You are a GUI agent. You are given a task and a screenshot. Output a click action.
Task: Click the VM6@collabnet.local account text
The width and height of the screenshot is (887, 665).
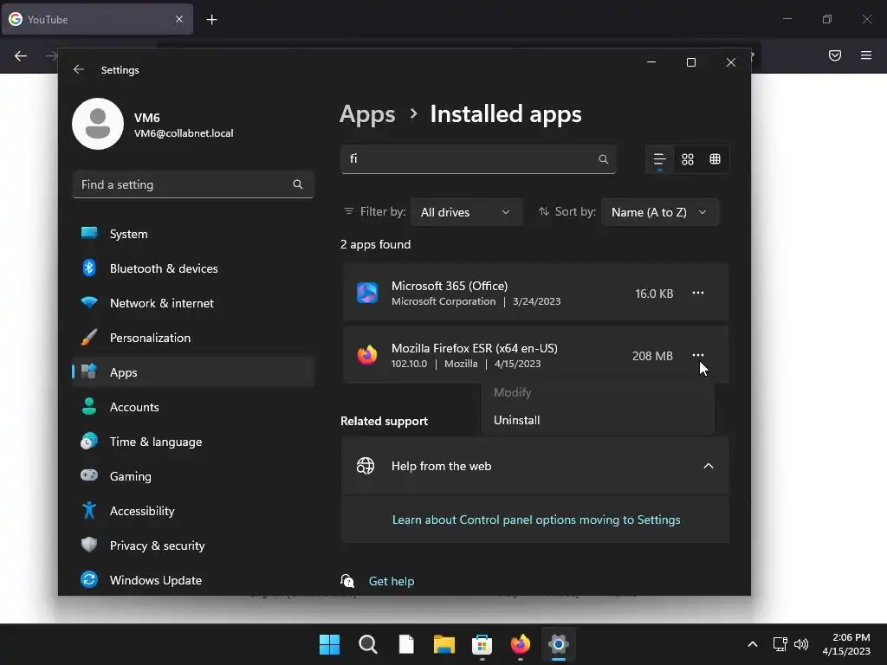(x=184, y=133)
